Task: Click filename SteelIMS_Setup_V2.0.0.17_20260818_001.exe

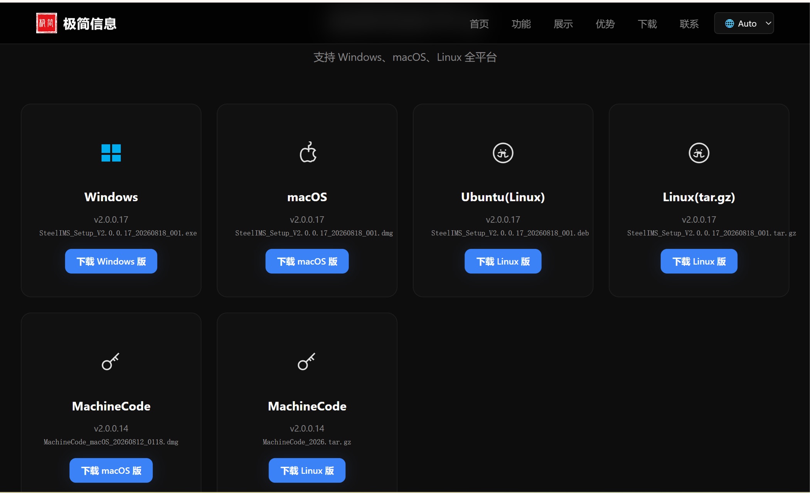Action: (x=118, y=233)
